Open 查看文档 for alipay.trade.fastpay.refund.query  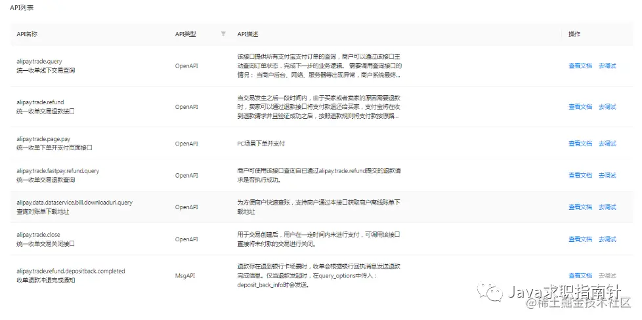tap(580, 175)
